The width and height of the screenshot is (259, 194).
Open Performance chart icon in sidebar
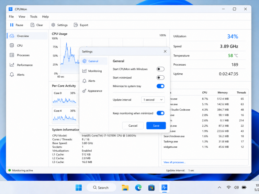click(x=12, y=65)
